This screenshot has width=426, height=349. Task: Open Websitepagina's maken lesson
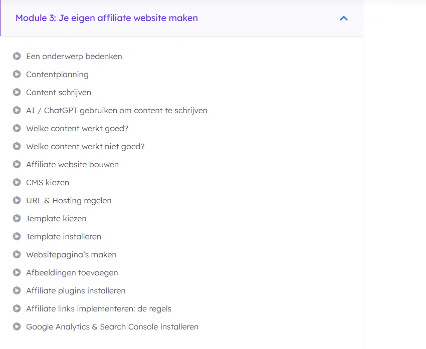tap(71, 254)
